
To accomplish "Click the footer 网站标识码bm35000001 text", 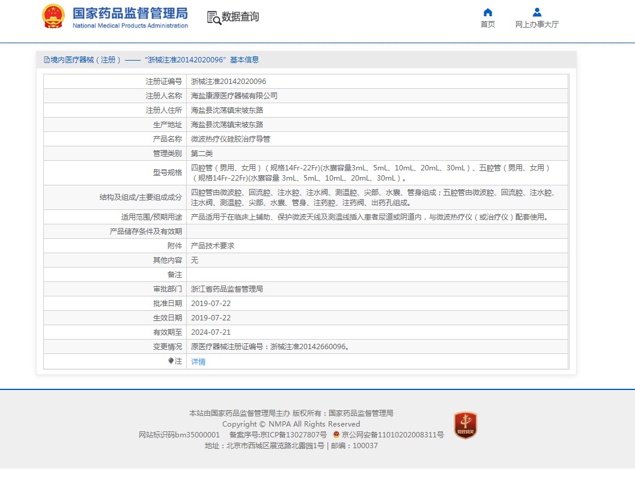I will (x=179, y=435).
